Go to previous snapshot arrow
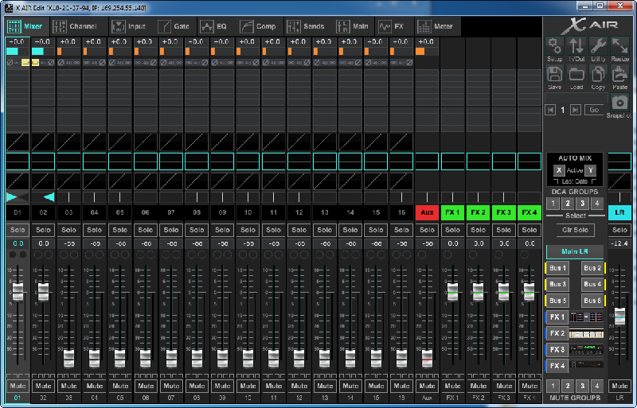637x408 pixels. (x=550, y=110)
